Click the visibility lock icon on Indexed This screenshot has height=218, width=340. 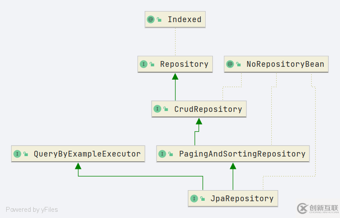point(159,20)
